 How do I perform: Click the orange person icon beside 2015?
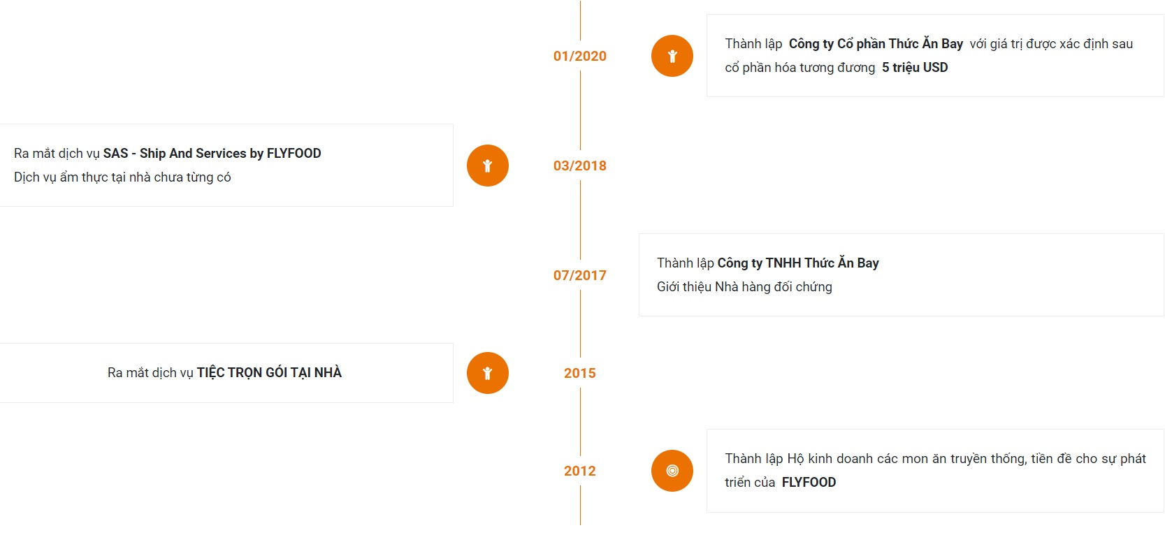click(x=487, y=373)
